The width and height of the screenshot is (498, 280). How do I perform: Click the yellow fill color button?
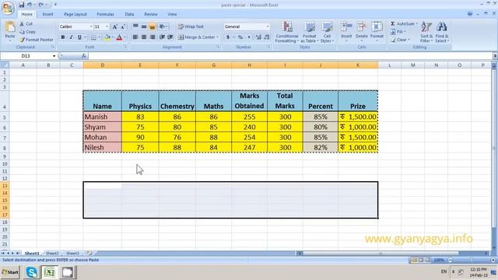107,37
